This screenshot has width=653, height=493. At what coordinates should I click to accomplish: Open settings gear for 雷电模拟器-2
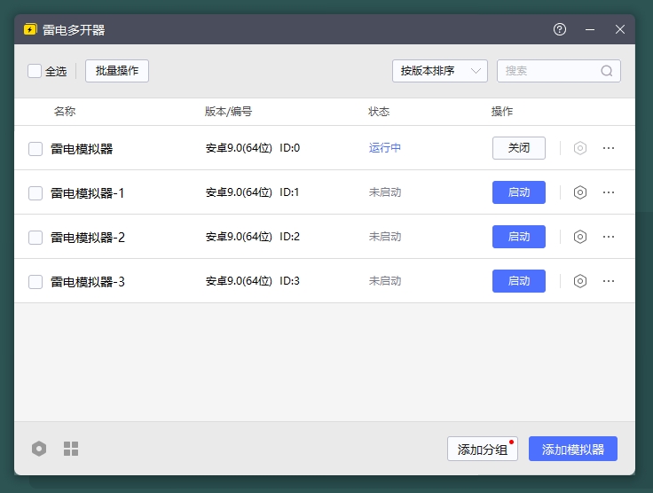coord(580,237)
